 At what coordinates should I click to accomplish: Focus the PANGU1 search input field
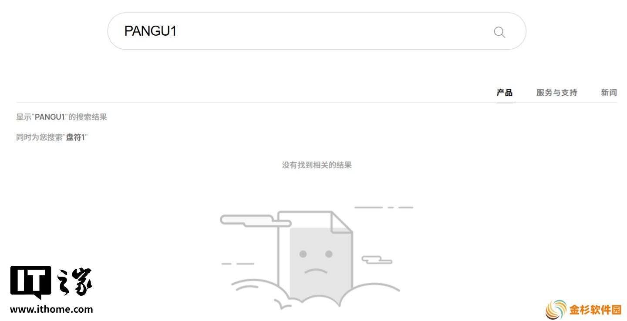317,31
